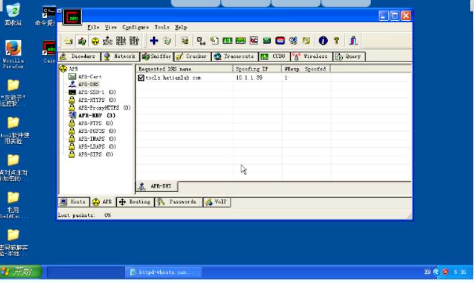The height and width of the screenshot is (283, 474).
Task: Select APR-HTTPS in the tree
Action: click(x=97, y=100)
